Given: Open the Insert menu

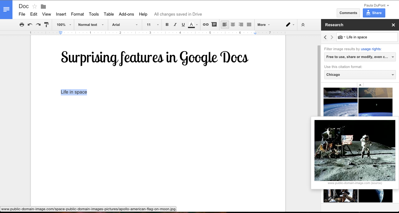Looking at the screenshot, I should point(61,14).
